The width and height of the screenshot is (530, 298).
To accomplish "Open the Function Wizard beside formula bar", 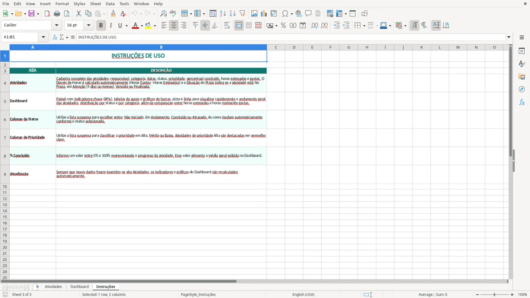I will (x=55, y=38).
